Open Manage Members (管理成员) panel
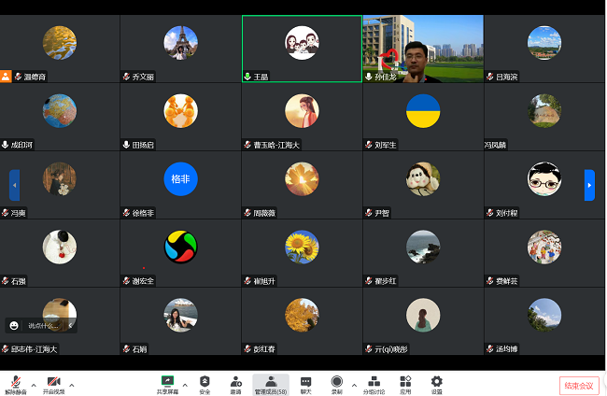The image size is (607, 396). [x=271, y=382]
